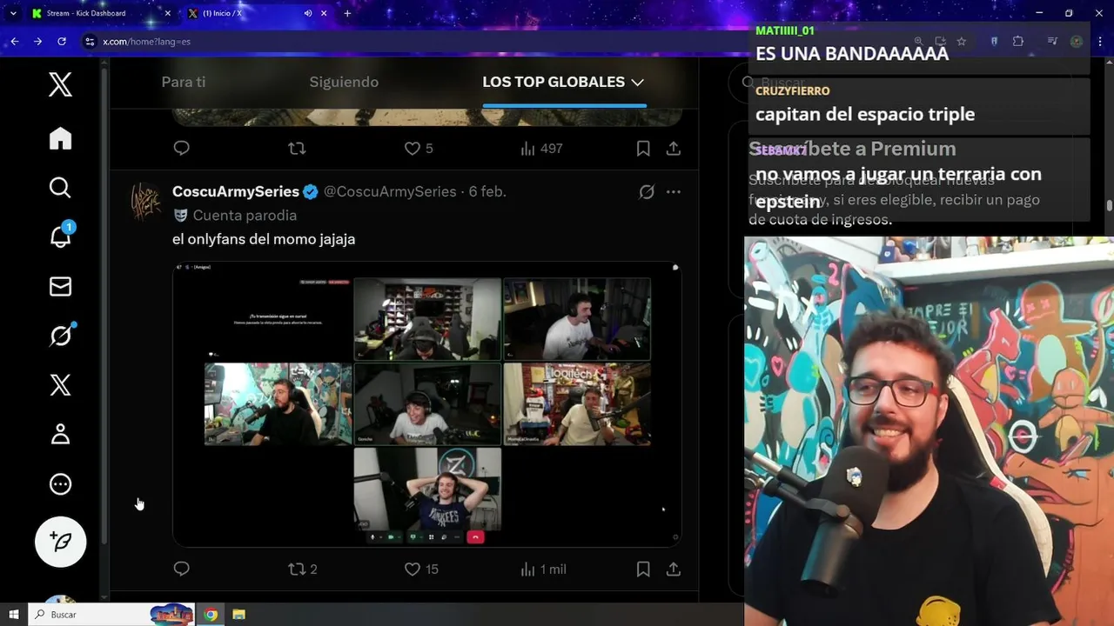Image resolution: width=1114 pixels, height=626 pixels.
Task: Bookmark this page with the star icon
Action: tap(962, 41)
